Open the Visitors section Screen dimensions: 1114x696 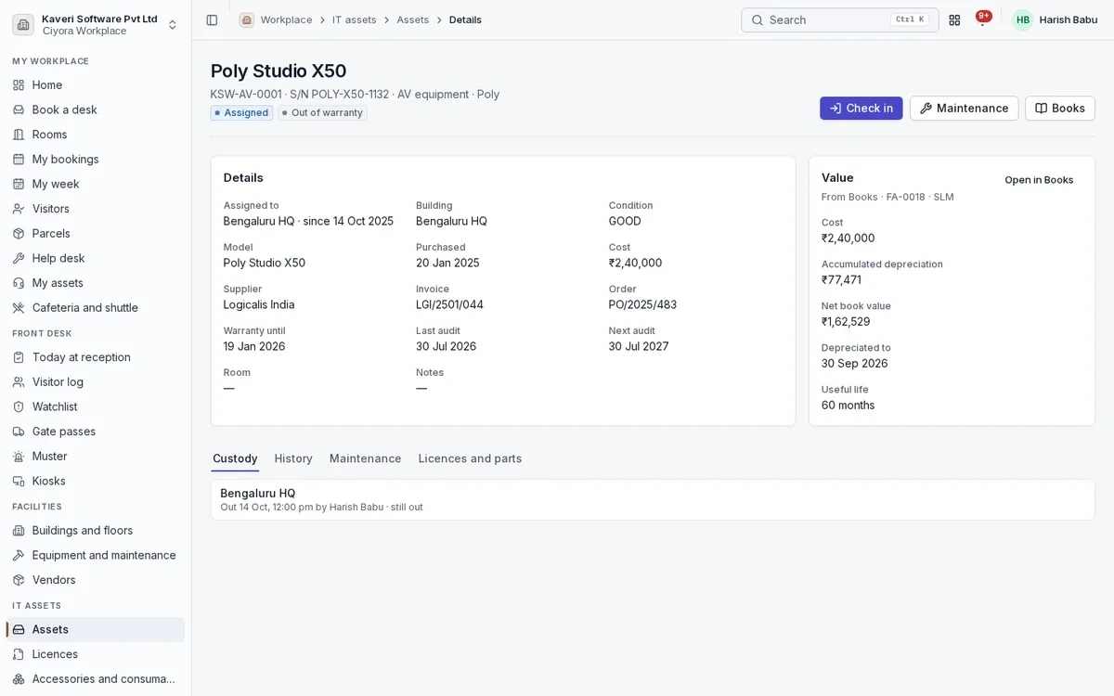click(x=95, y=209)
